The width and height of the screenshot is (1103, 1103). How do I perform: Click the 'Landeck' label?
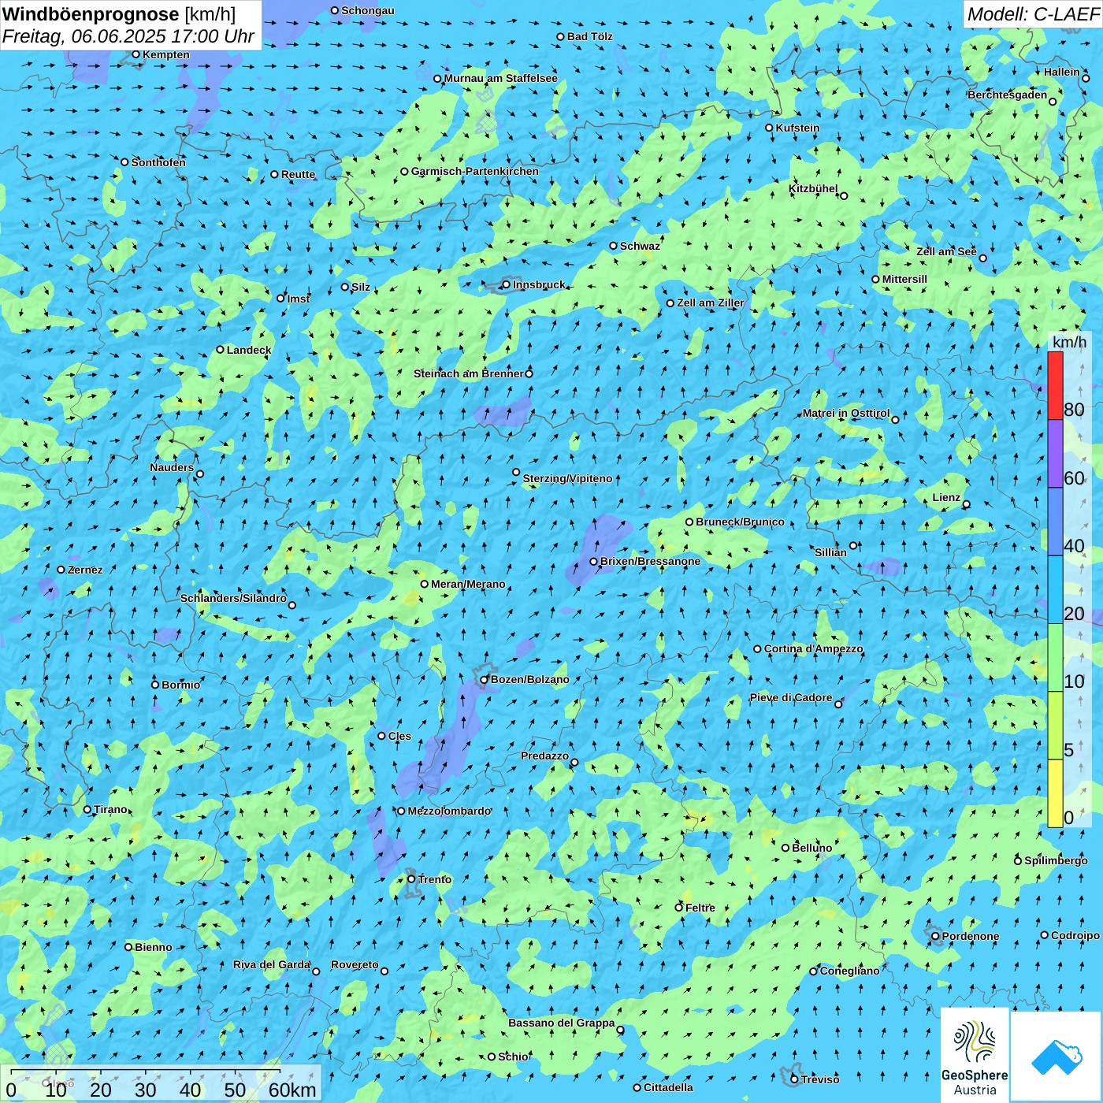[x=248, y=350]
